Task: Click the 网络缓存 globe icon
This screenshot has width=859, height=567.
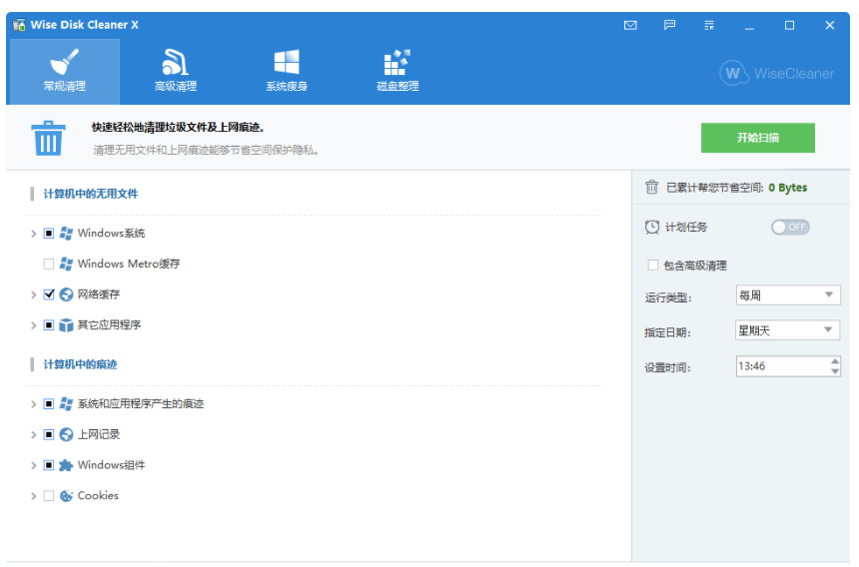Action: tap(66, 294)
